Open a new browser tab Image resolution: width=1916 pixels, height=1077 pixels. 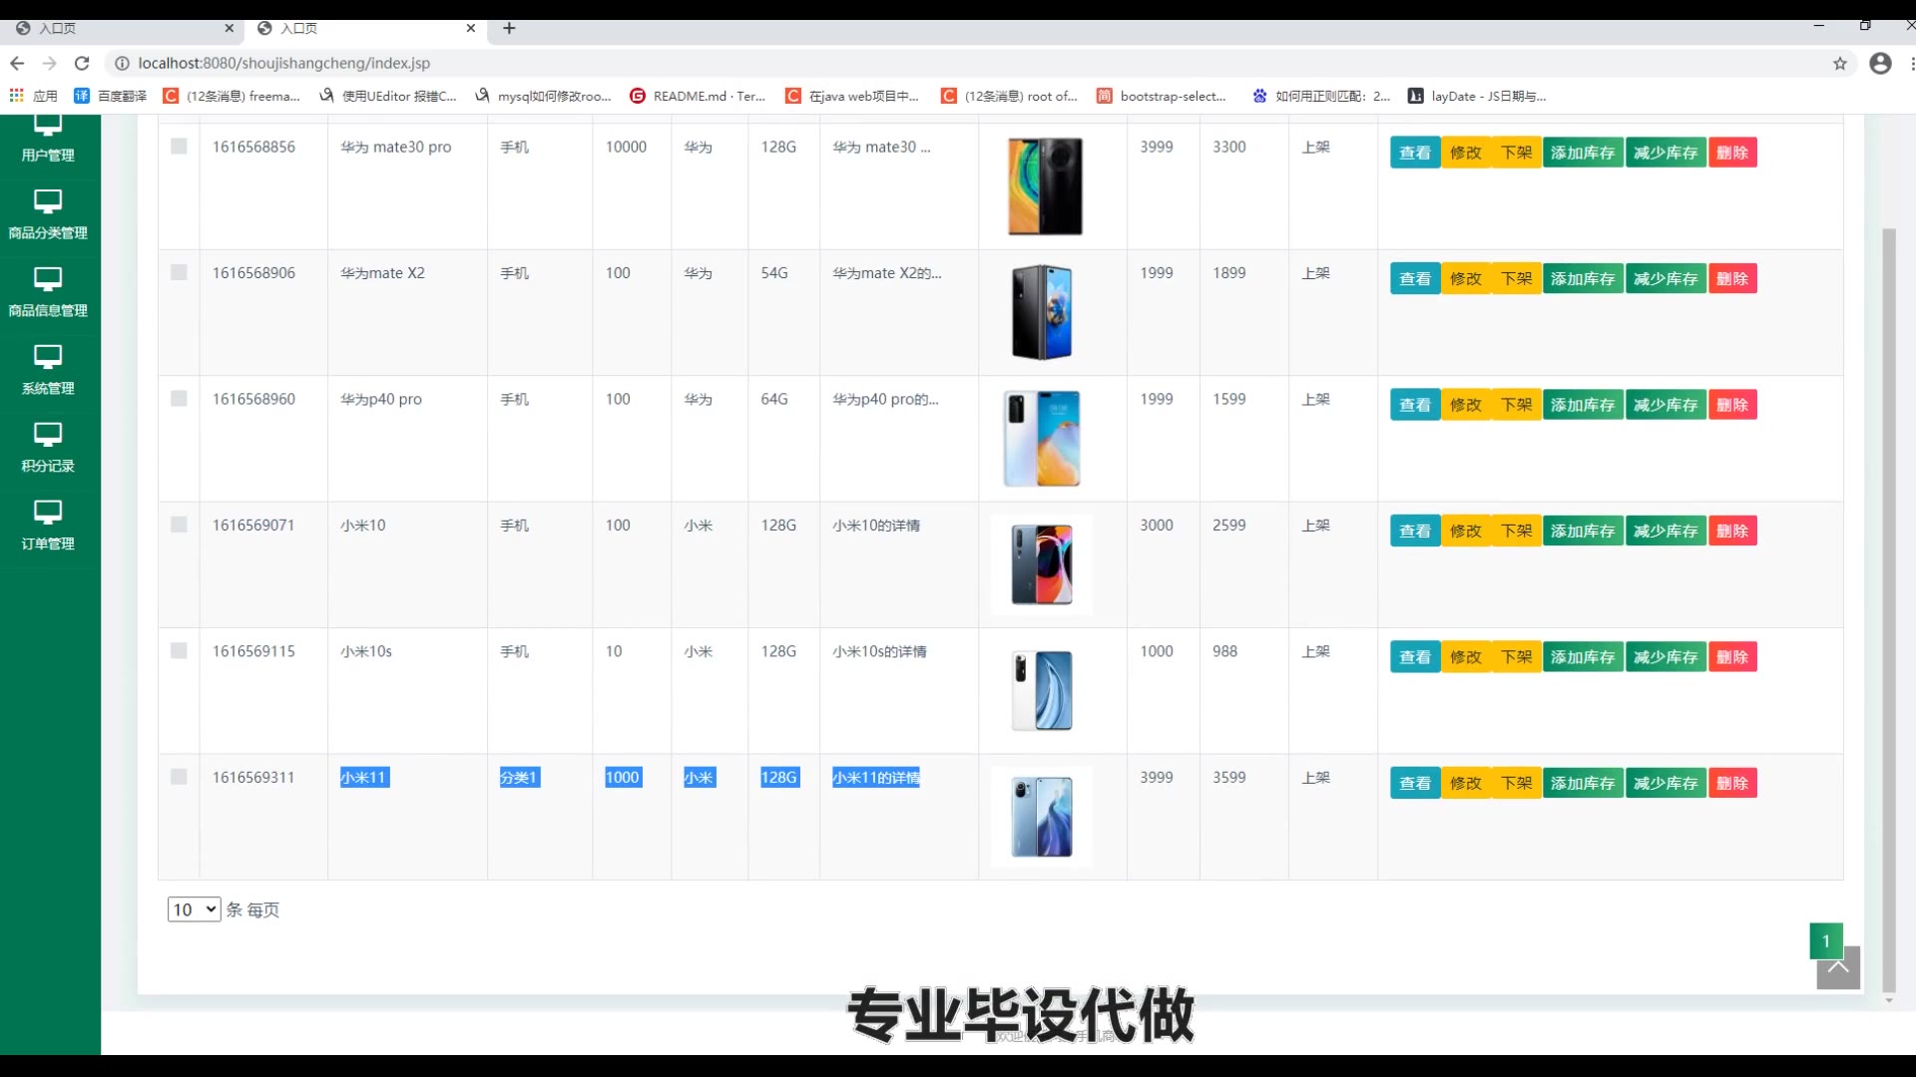click(509, 28)
